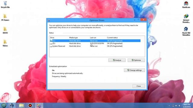This screenshot has height=108, width=193.
Task: Click the Optimize Drives title bar icon
Action: [x=49, y=20]
